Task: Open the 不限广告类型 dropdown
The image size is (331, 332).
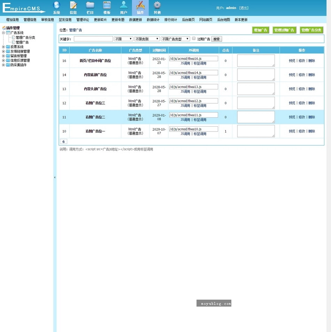Action: [x=175, y=39]
